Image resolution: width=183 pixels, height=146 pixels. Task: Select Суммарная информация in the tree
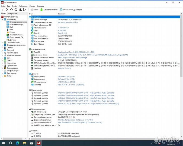coord(17,22)
